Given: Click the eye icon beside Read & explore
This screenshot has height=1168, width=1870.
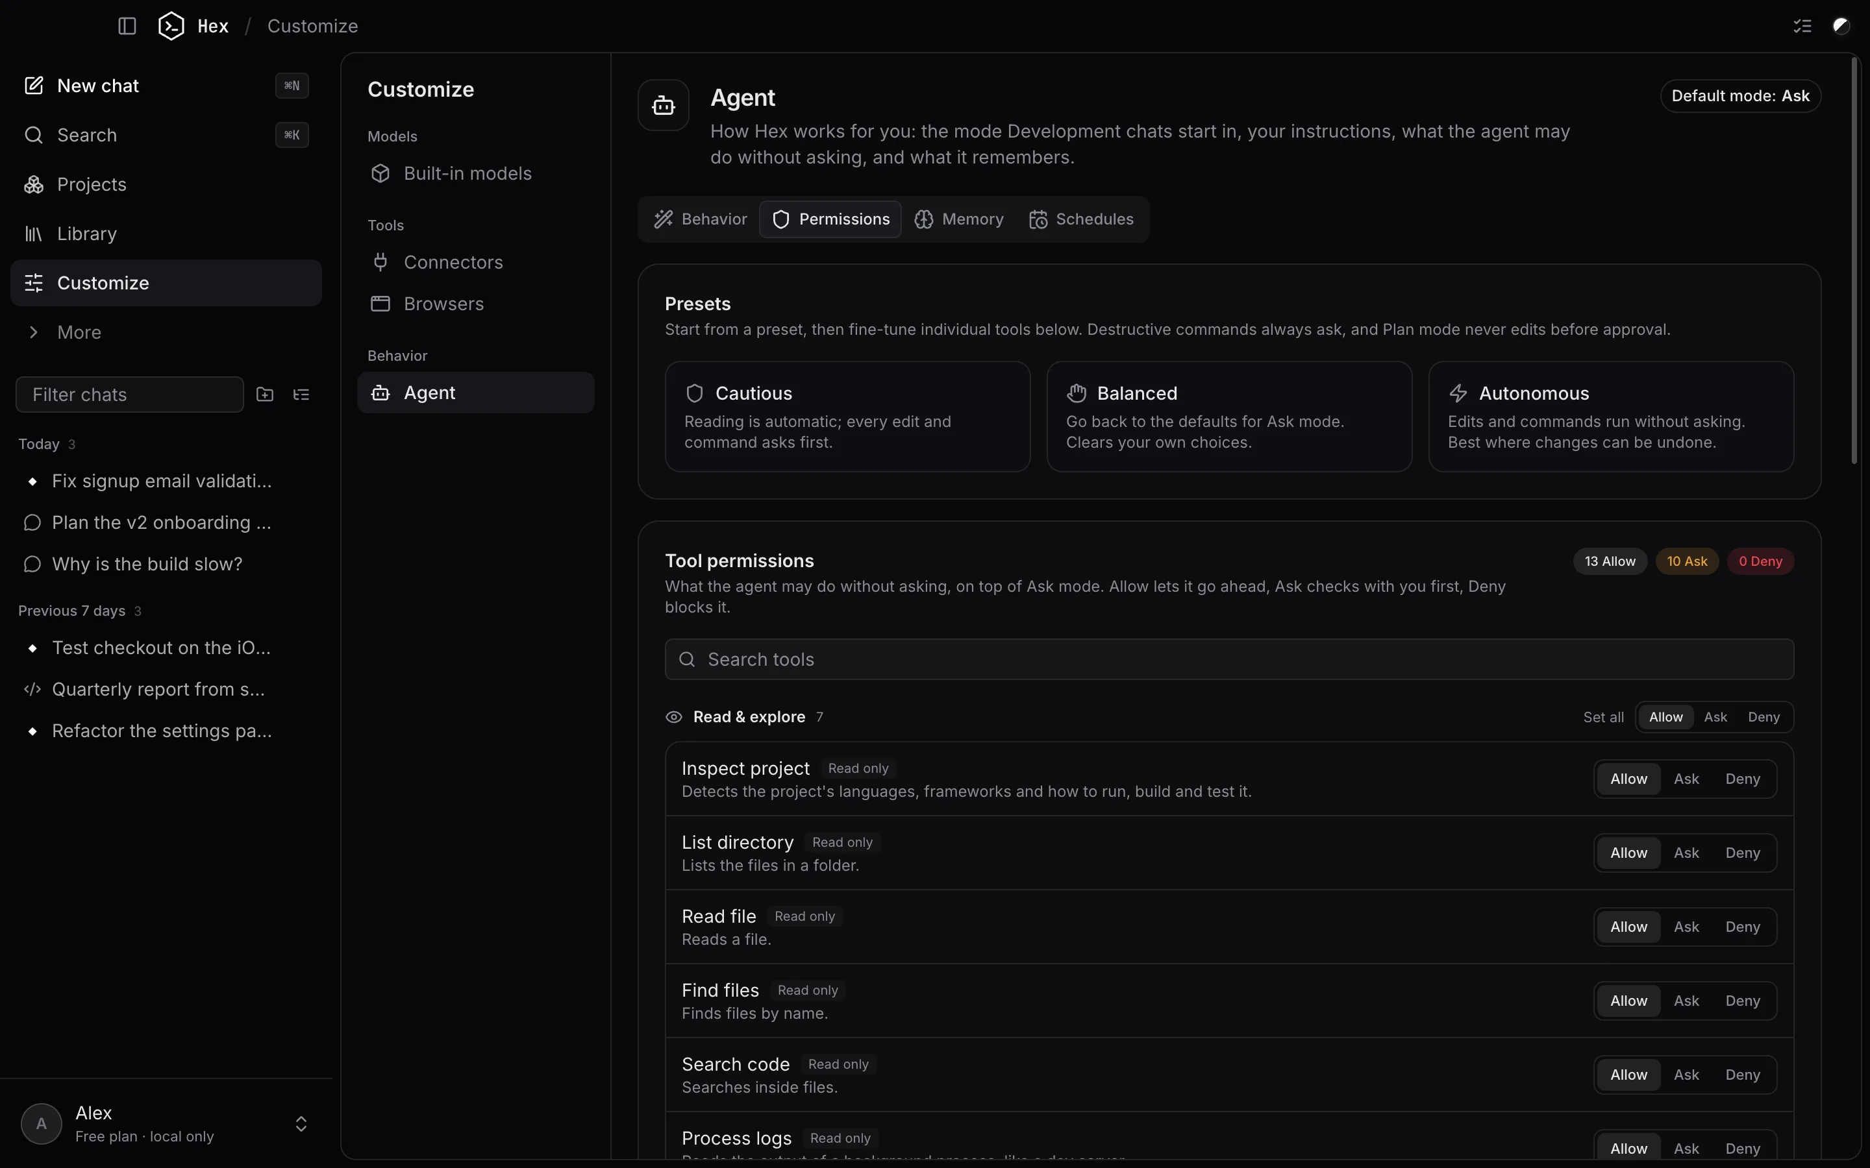Looking at the screenshot, I should coord(674,718).
